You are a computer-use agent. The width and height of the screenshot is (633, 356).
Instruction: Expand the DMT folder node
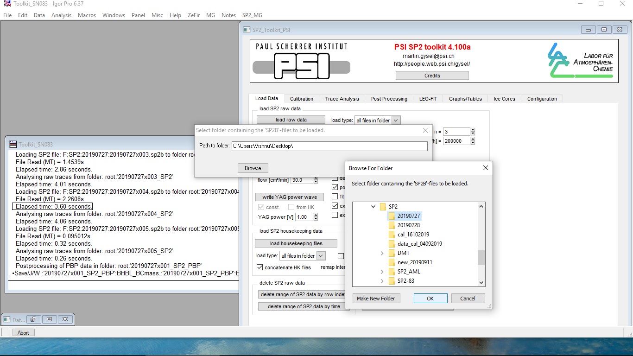coord(382,253)
